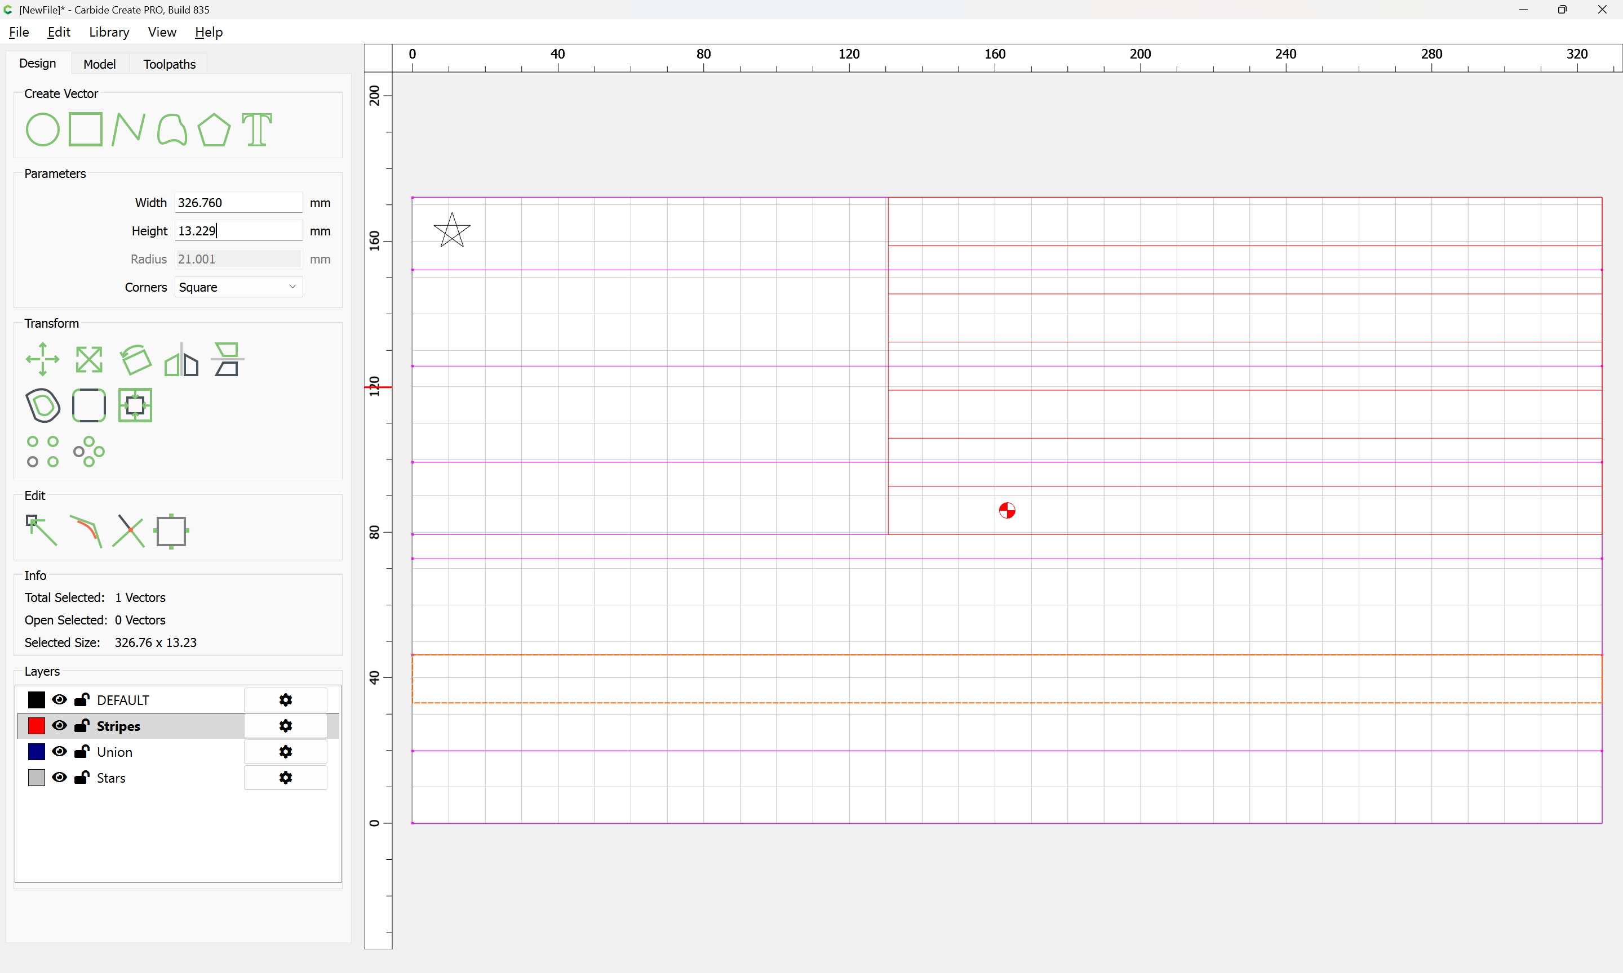This screenshot has width=1623, height=973.
Task: Lock the Stars layer
Action: click(82, 778)
